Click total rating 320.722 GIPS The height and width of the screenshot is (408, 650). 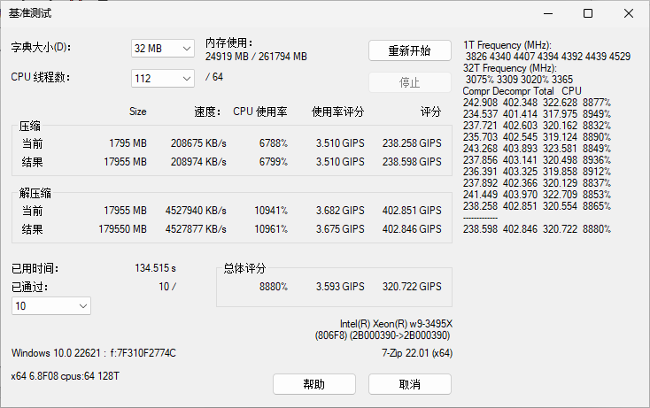[x=412, y=287]
